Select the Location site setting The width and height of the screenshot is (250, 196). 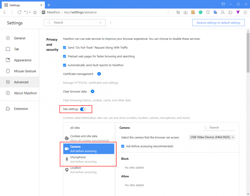coord(89,170)
